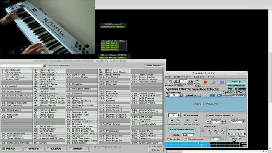
Task: Open the MIDI channel Chn1 dropdown
Action: (x=238, y=122)
